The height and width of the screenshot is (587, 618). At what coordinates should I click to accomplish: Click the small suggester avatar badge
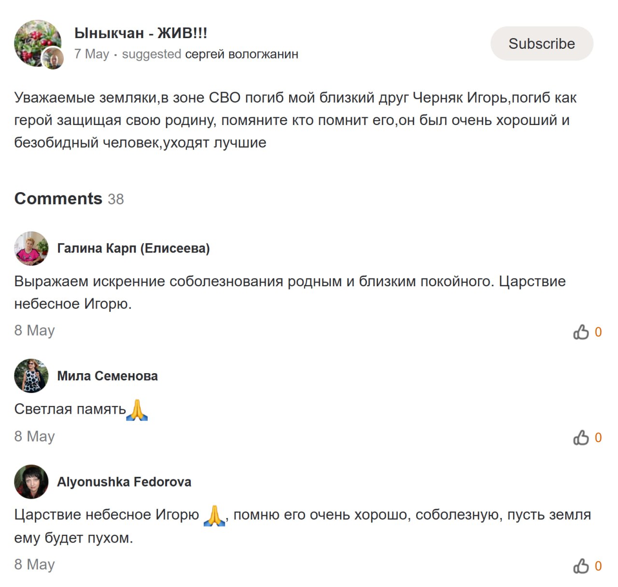point(53,59)
